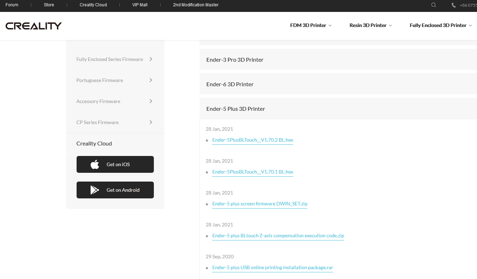
Task: Open Creality Cloud in top bar
Action: tap(93, 5)
